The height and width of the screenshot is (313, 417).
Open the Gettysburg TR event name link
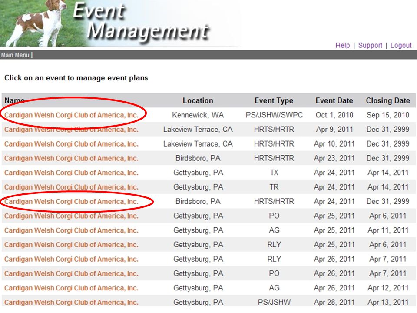tap(71, 187)
